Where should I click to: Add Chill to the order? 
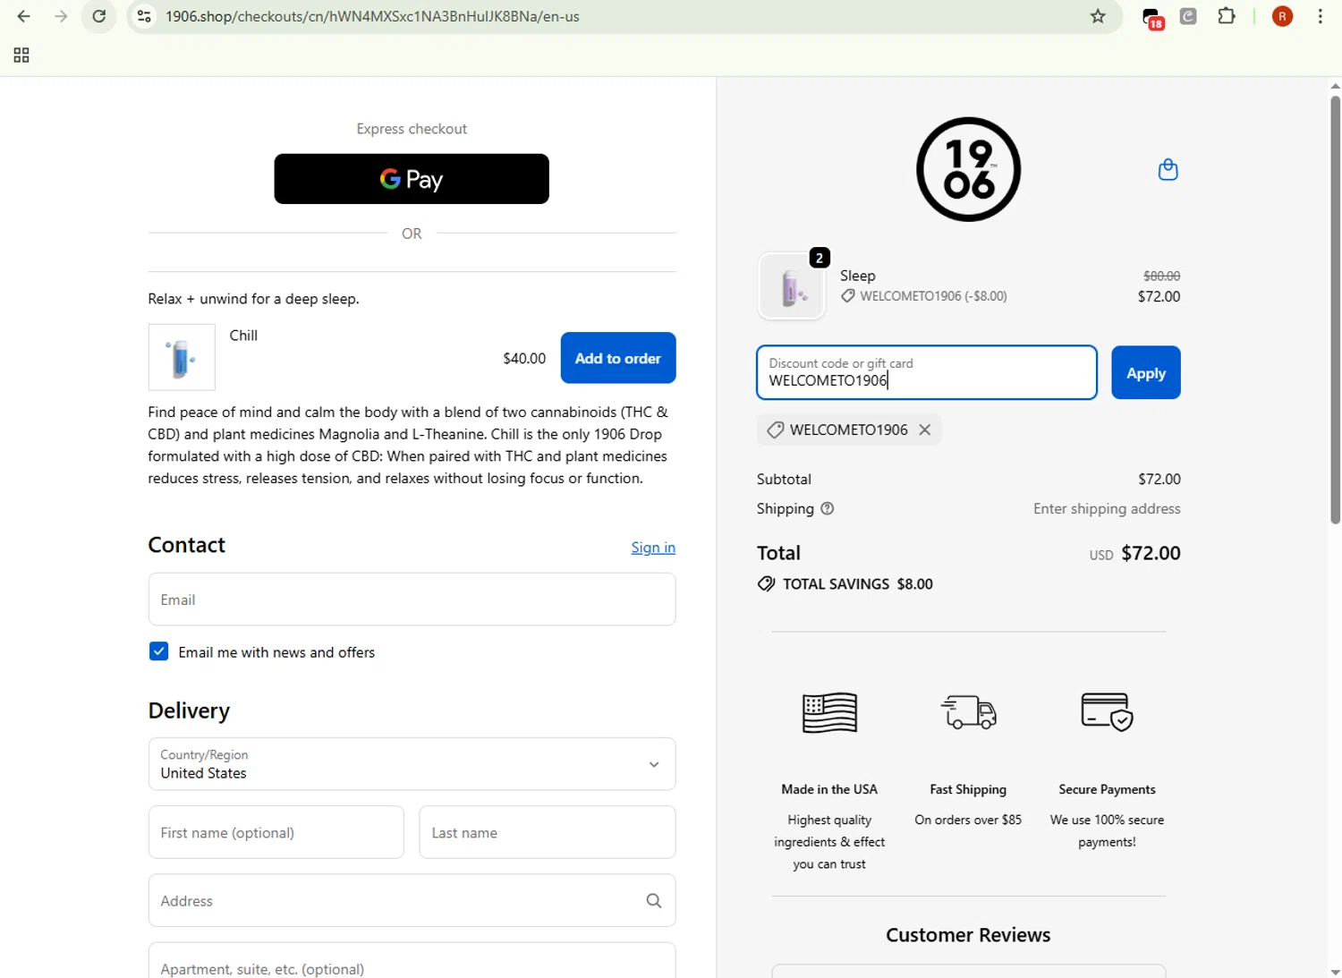click(618, 358)
